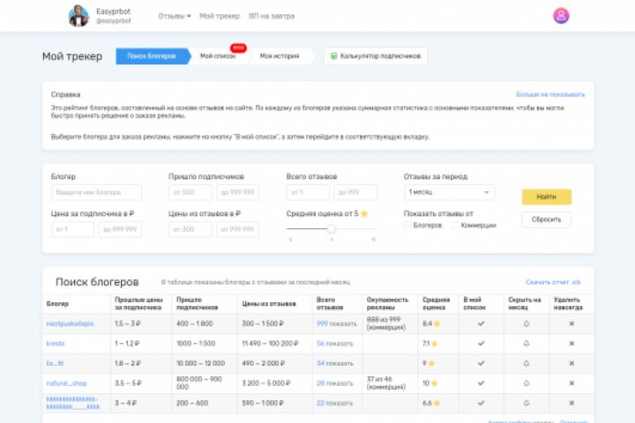Select the Поиск блогеров tab
The height and width of the screenshot is (423, 635).
[152, 56]
